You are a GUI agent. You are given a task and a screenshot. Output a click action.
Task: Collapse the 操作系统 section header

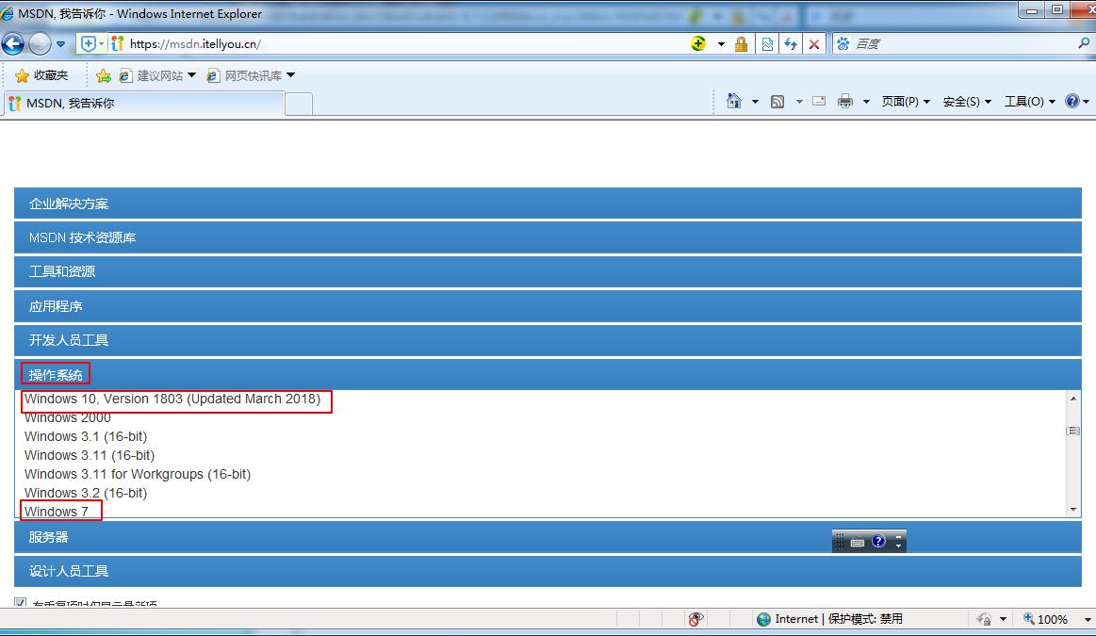548,375
